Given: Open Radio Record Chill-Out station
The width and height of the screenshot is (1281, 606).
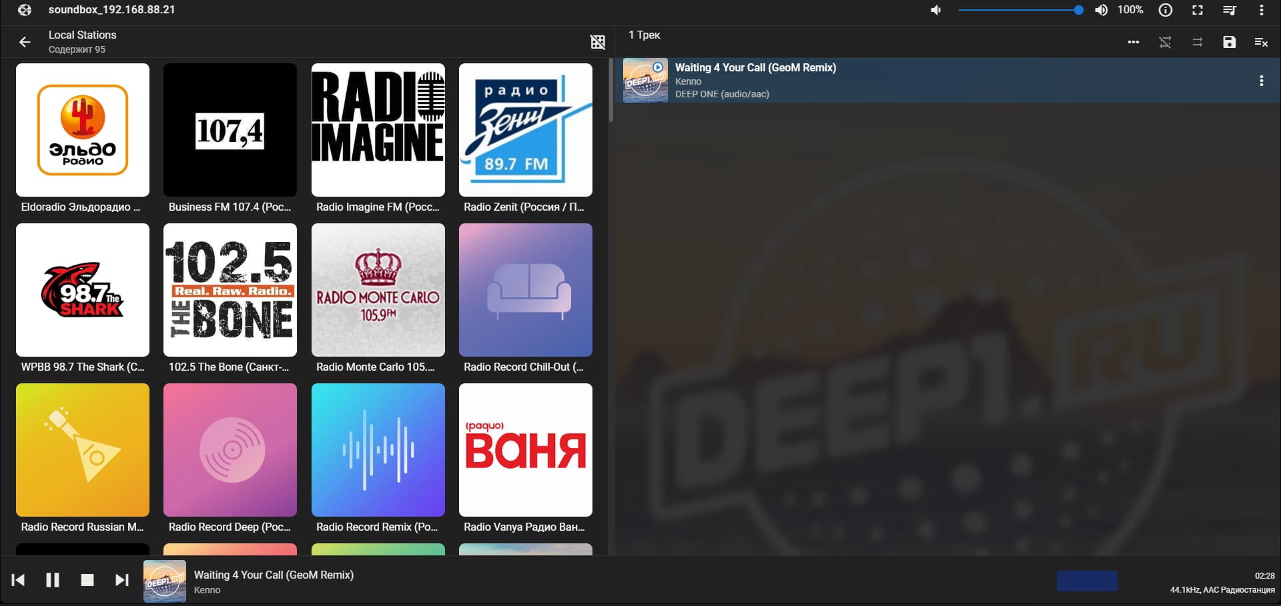Looking at the screenshot, I should [x=526, y=290].
